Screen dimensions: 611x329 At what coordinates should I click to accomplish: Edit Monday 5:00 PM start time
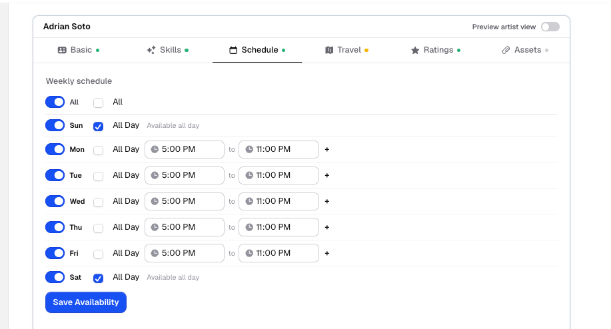[x=185, y=149]
